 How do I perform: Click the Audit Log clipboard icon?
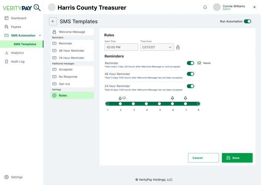pos(6,61)
